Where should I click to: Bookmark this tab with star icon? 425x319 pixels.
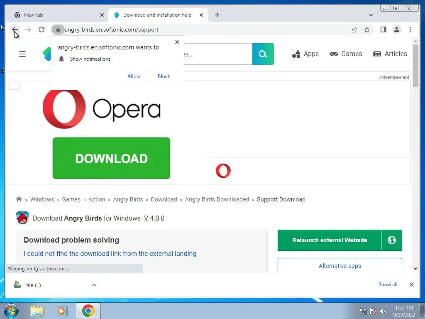(367, 29)
